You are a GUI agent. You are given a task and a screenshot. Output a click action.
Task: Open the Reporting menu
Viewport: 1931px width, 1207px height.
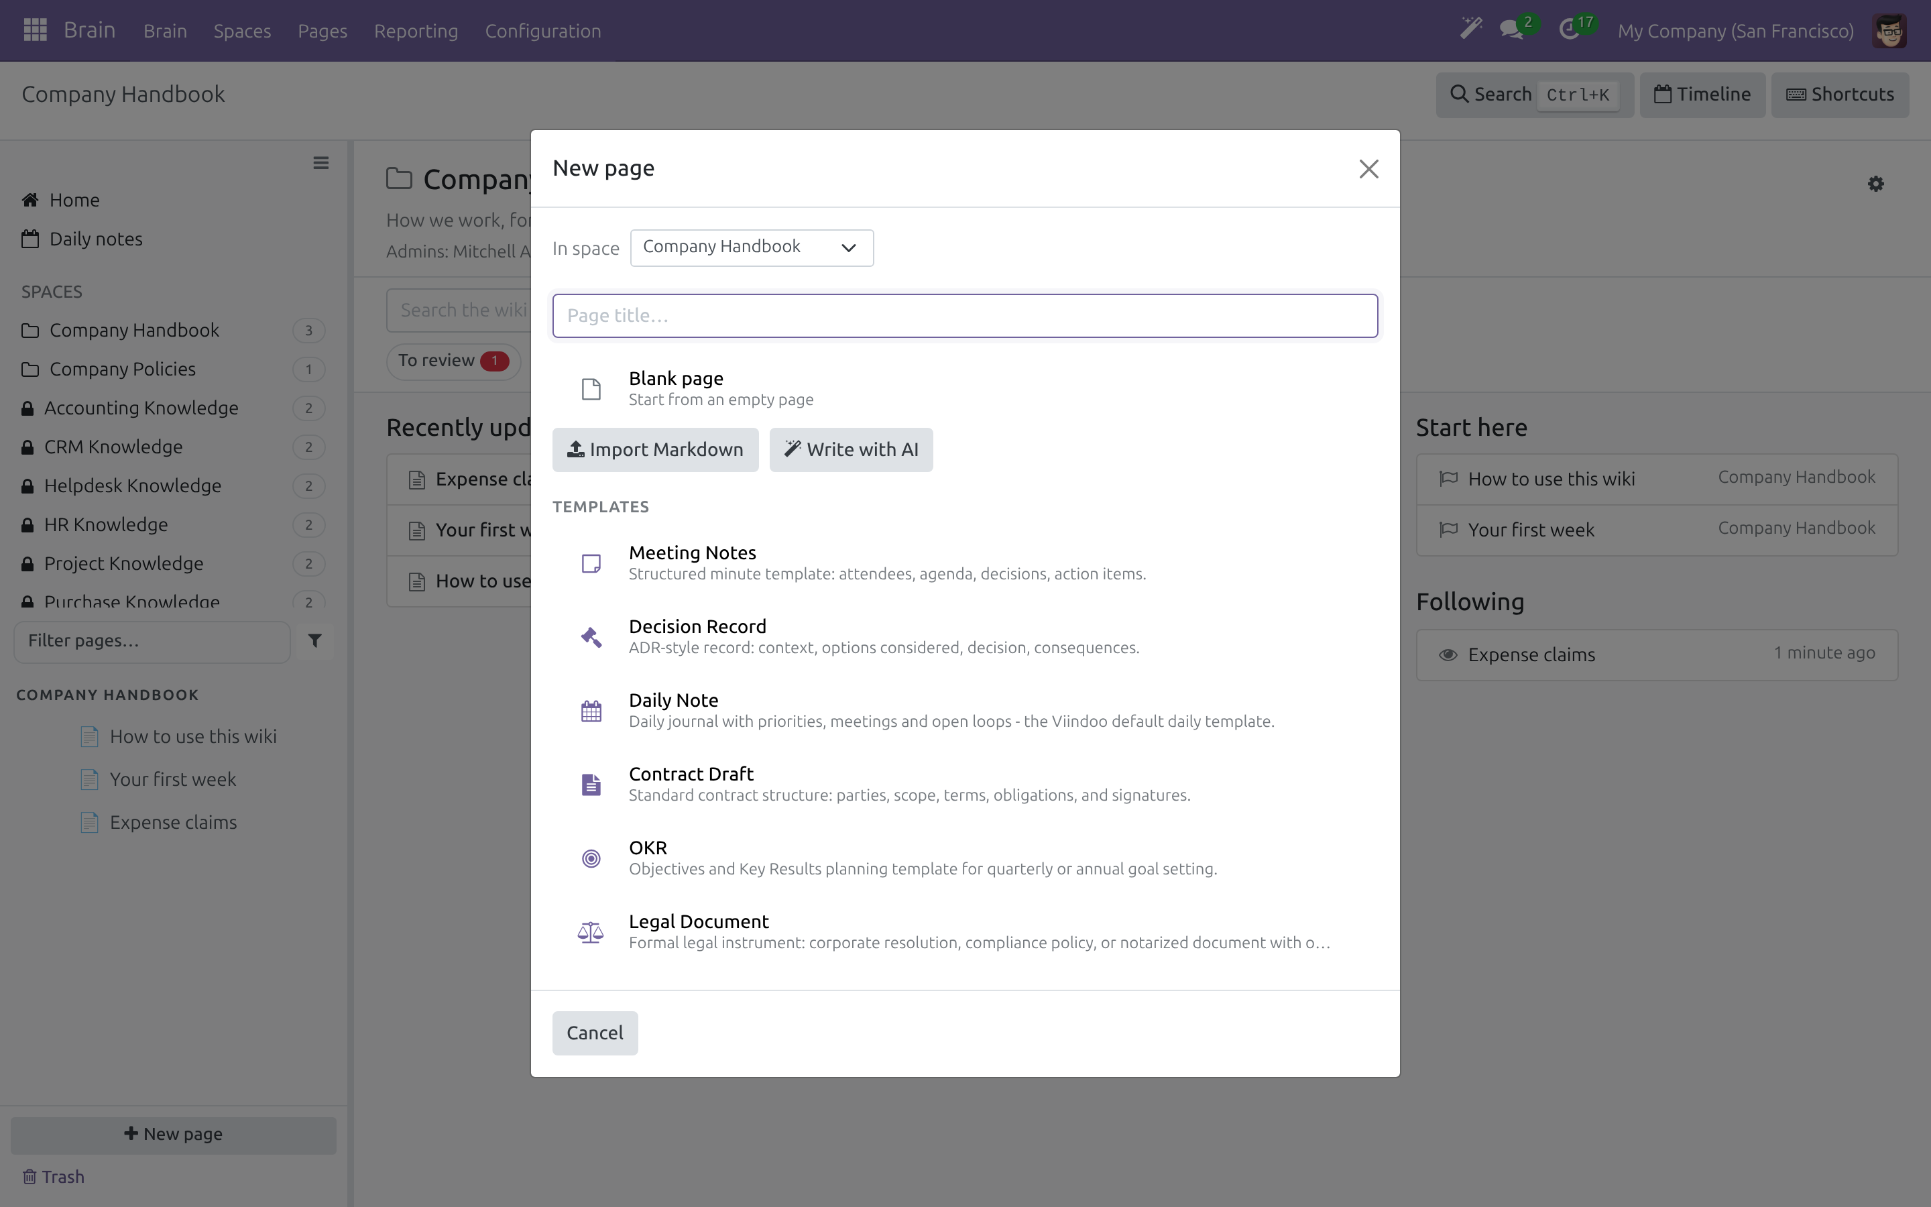[416, 30]
